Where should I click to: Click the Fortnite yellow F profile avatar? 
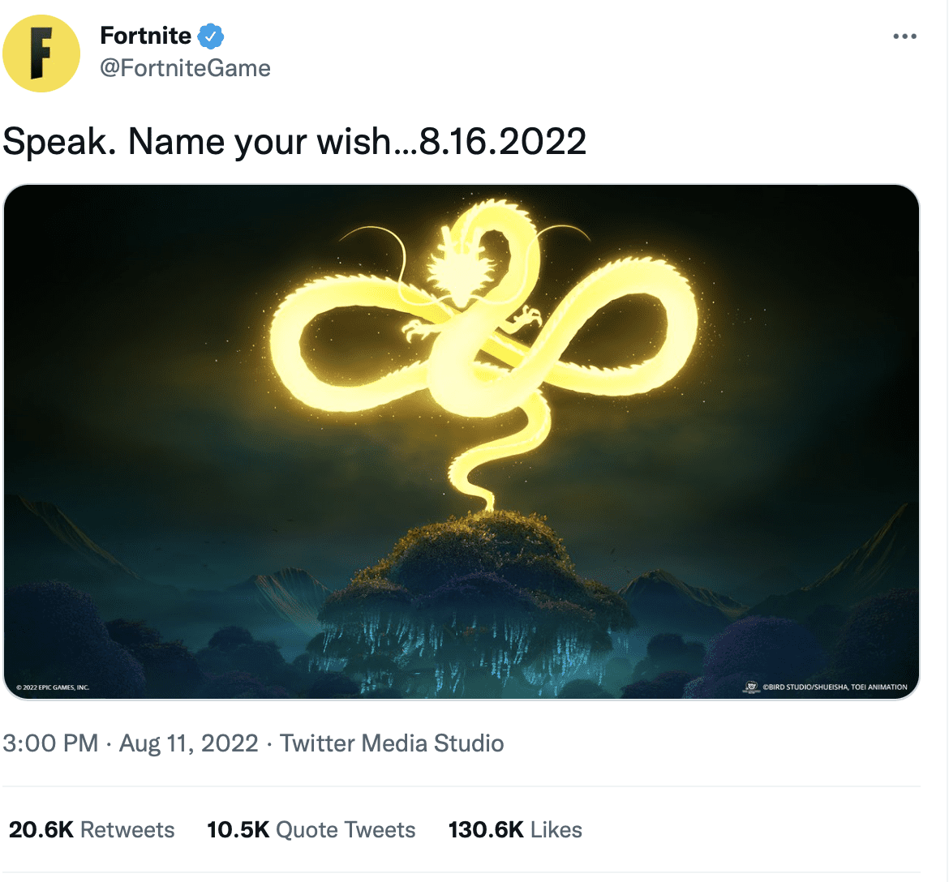[x=41, y=54]
